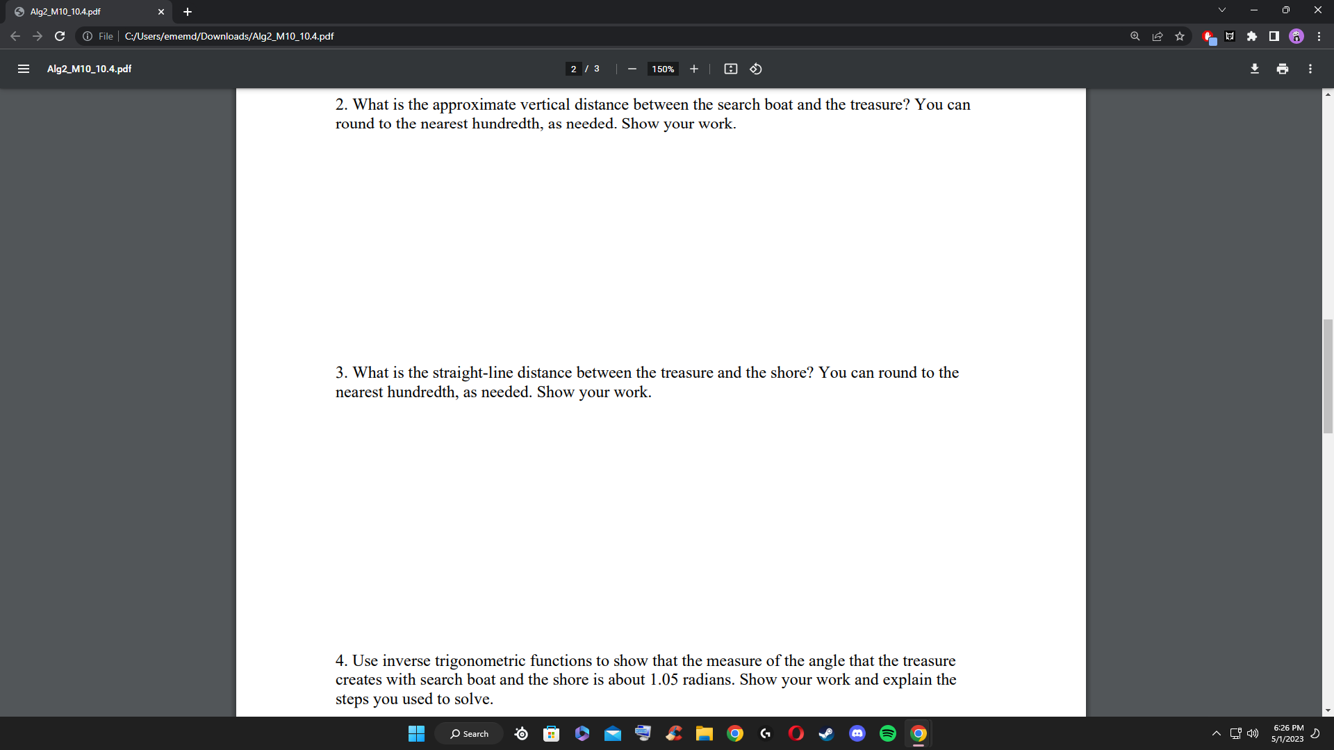The height and width of the screenshot is (750, 1334).
Task: Print the PDF document
Action: click(1282, 69)
